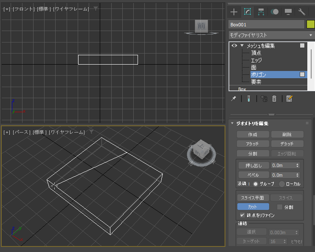Image resolution: width=315 pixels, height=252 pixels.
Task: Click the front viewport filter funnel icon
Action: point(96,8)
